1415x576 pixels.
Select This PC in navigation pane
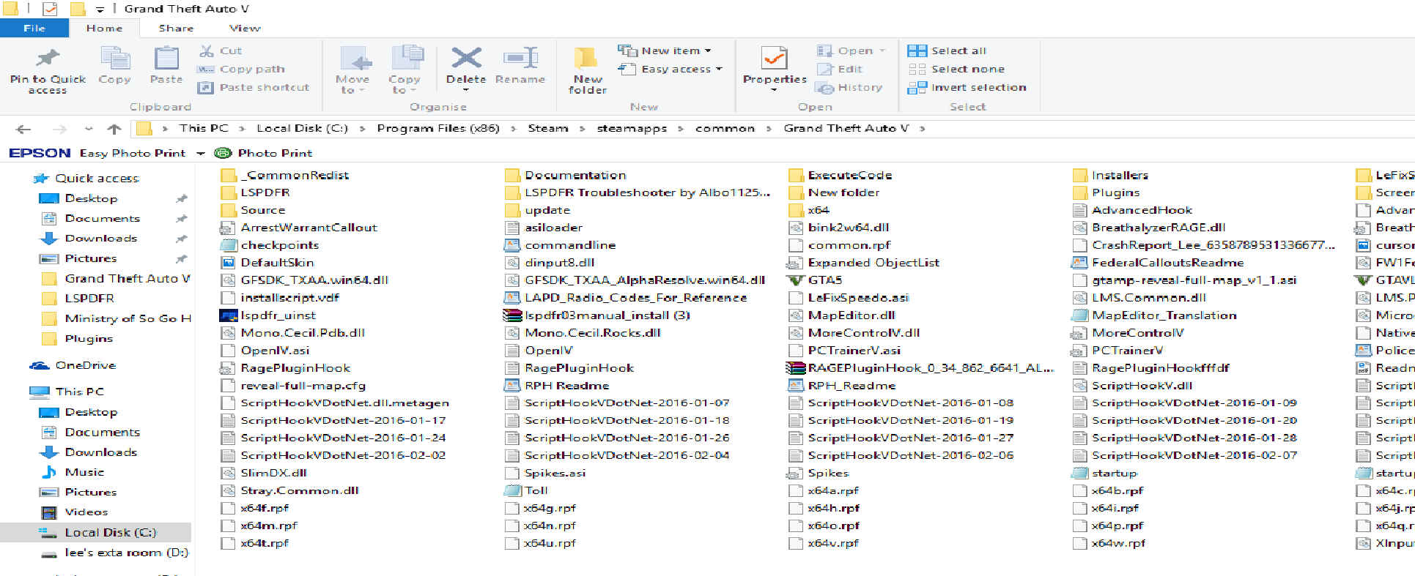80,392
